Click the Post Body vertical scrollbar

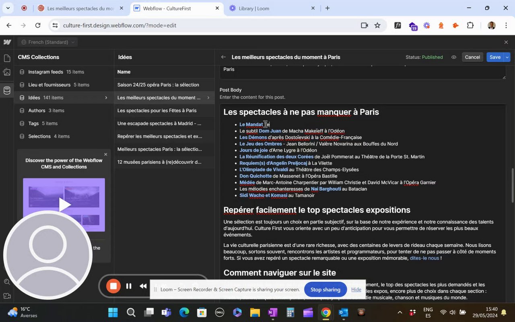click(x=512, y=185)
